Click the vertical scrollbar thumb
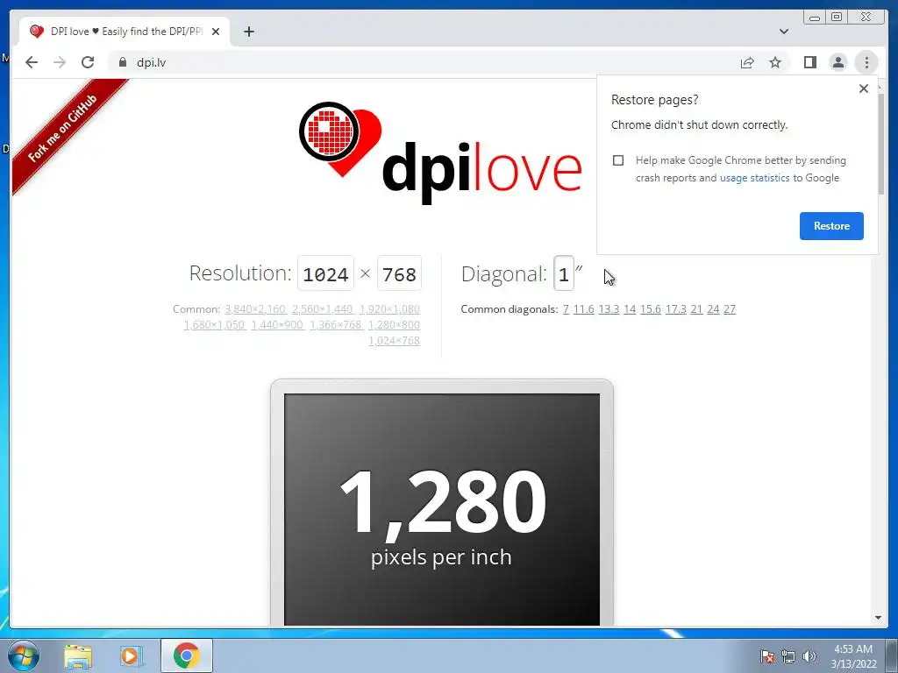The width and height of the screenshot is (898, 673). (x=880, y=143)
